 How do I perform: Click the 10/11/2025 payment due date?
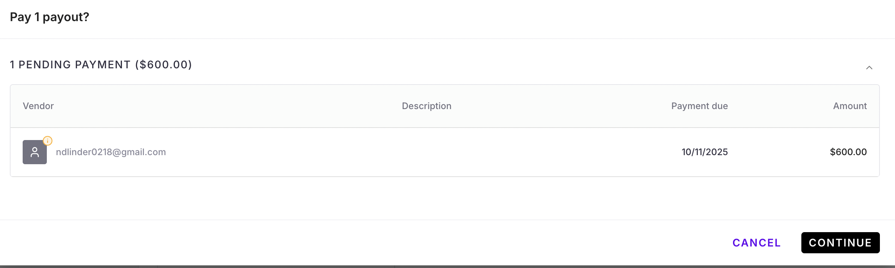(x=704, y=152)
